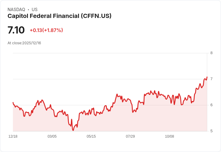Click the 5 price axis label
Screen dimensions: 221x152
click(x=211, y=131)
